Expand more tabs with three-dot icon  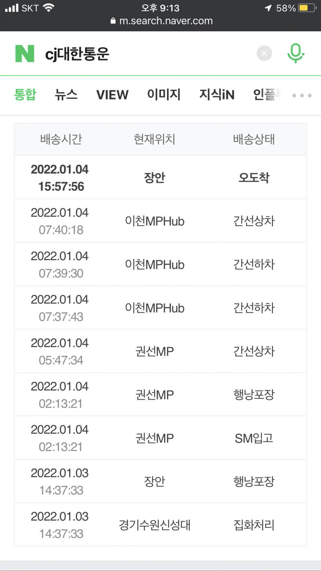[x=302, y=95]
